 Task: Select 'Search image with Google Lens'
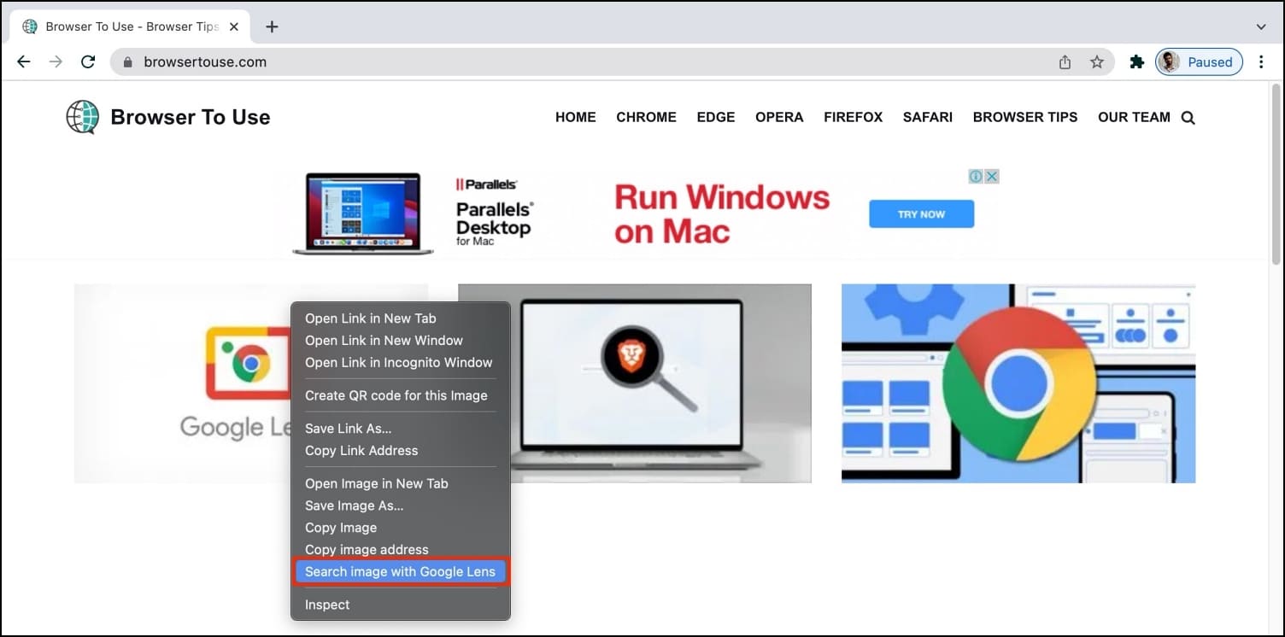[402, 571]
